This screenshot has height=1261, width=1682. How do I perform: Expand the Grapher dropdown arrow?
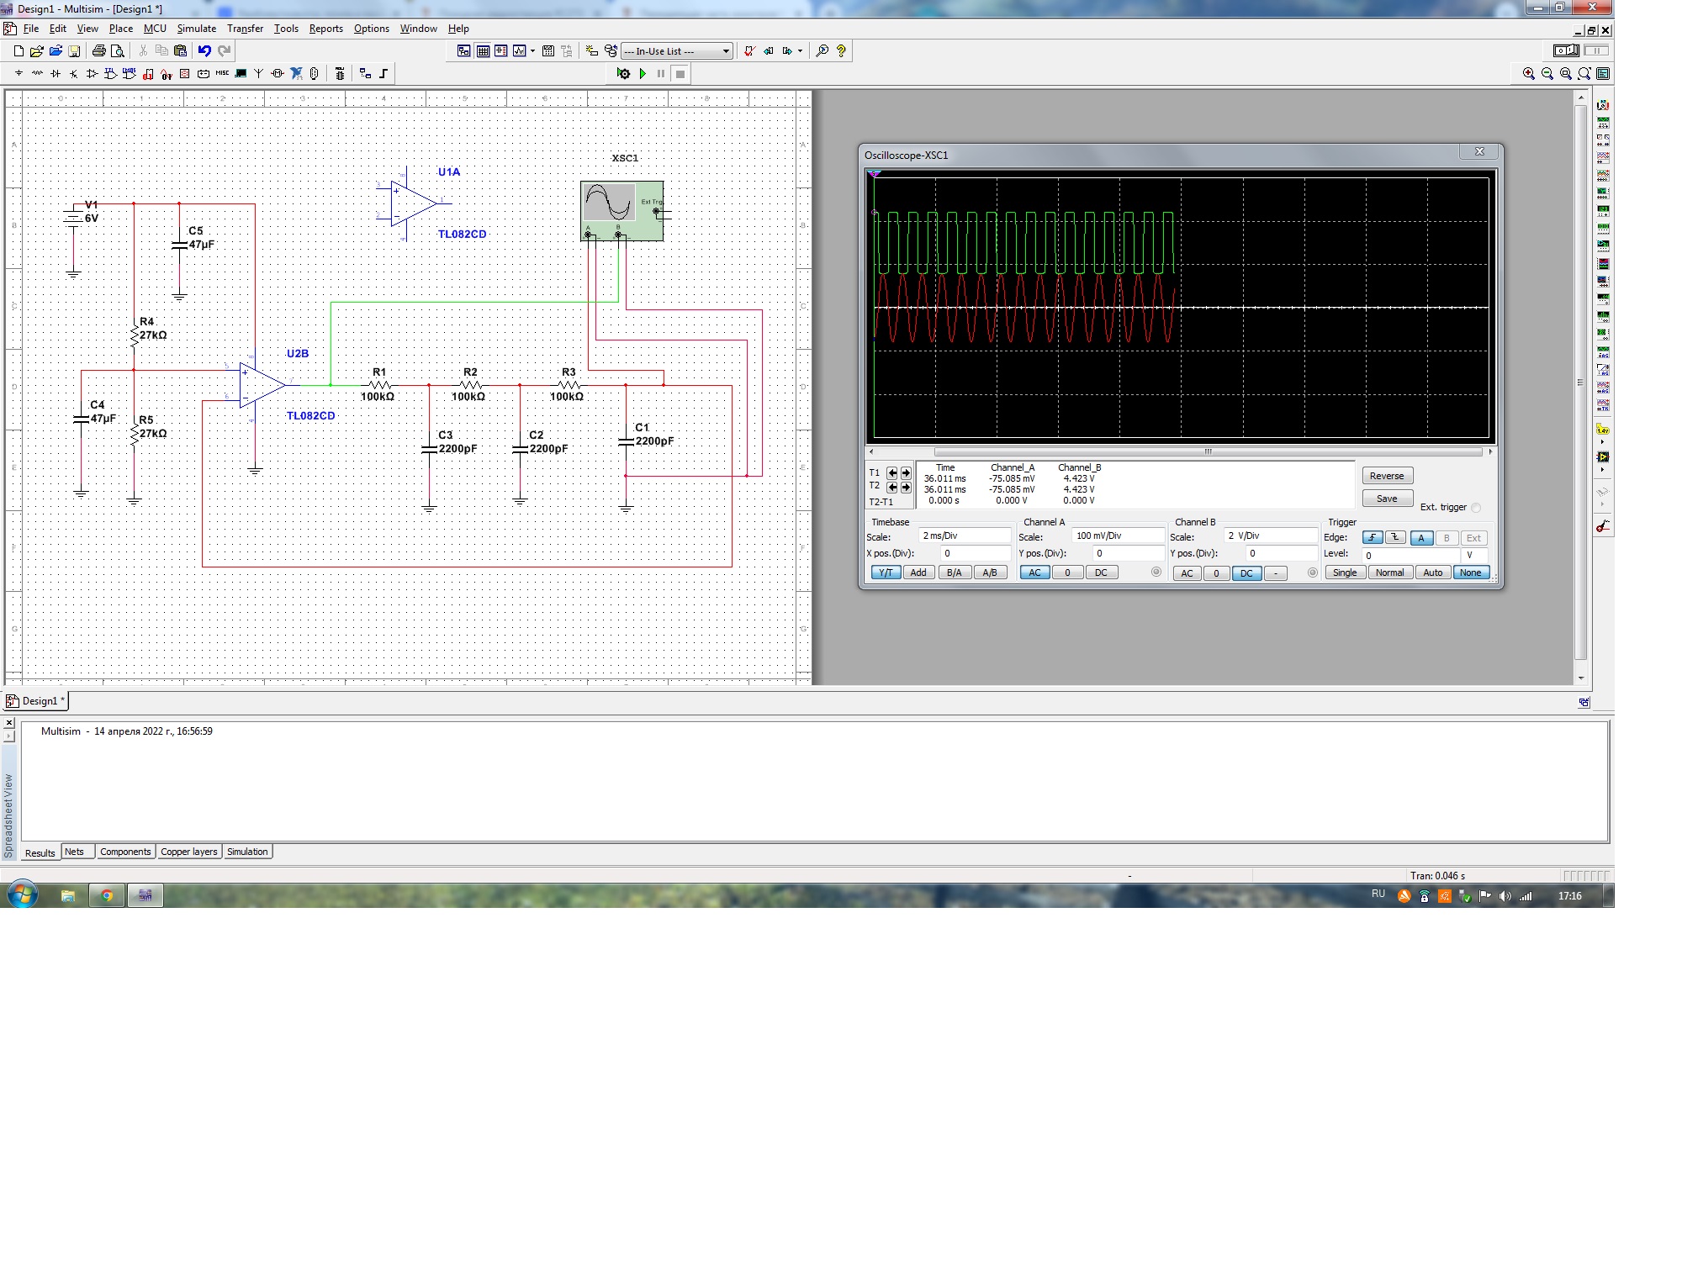pos(532,51)
